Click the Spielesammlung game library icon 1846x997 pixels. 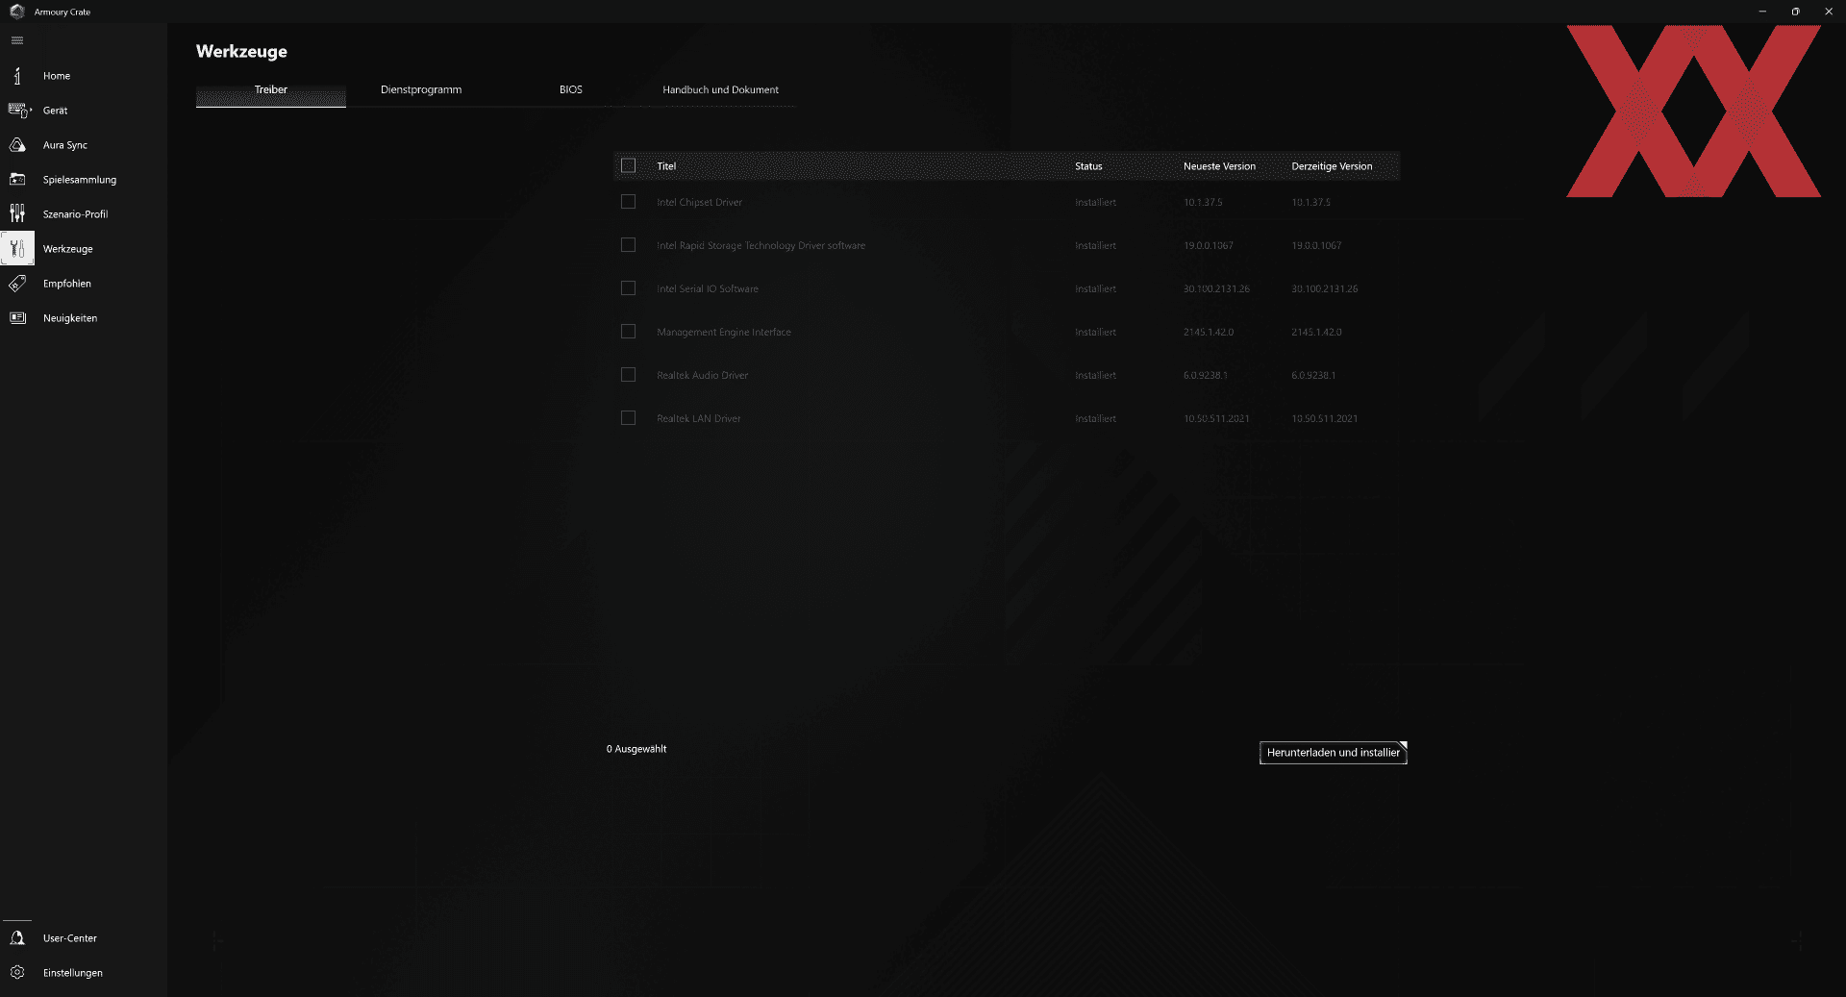pyautogui.click(x=17, y=180)
